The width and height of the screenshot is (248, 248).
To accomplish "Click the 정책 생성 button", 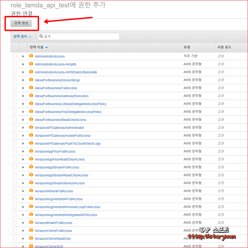I will (21, 23).
